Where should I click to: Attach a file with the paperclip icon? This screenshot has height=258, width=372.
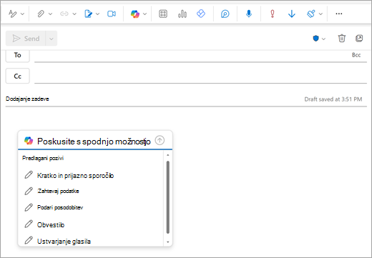tap(41, 14)
